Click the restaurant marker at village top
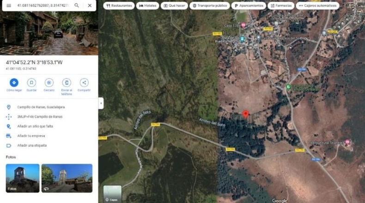This screenshot has width=365, height=203. coord(276,24)
